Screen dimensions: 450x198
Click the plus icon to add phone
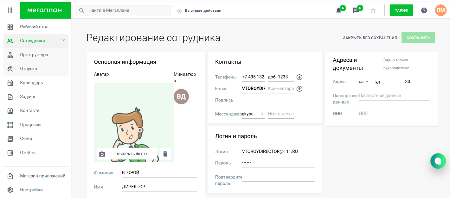click(x=299, y=77)
